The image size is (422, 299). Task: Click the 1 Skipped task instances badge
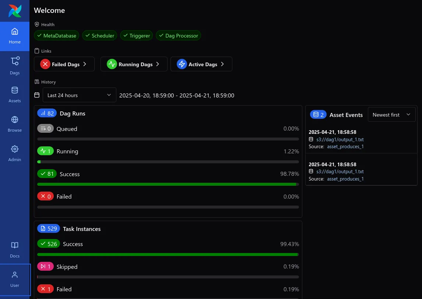[45, 266]
